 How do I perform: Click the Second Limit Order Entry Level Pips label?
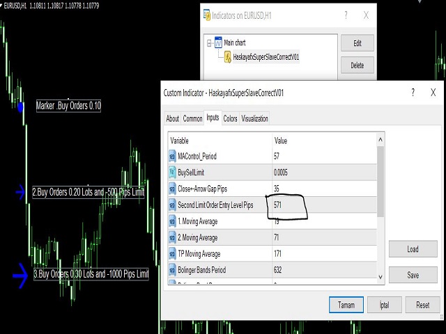(x=215, y=205)
